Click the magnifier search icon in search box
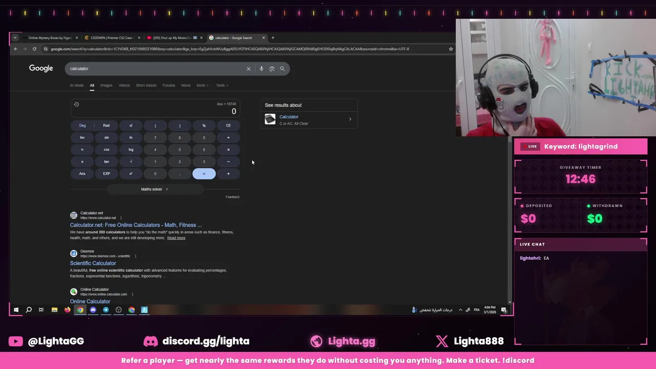The height and width of the screenshot is (369, 656). pyautogui.click(x=282, y=69)
